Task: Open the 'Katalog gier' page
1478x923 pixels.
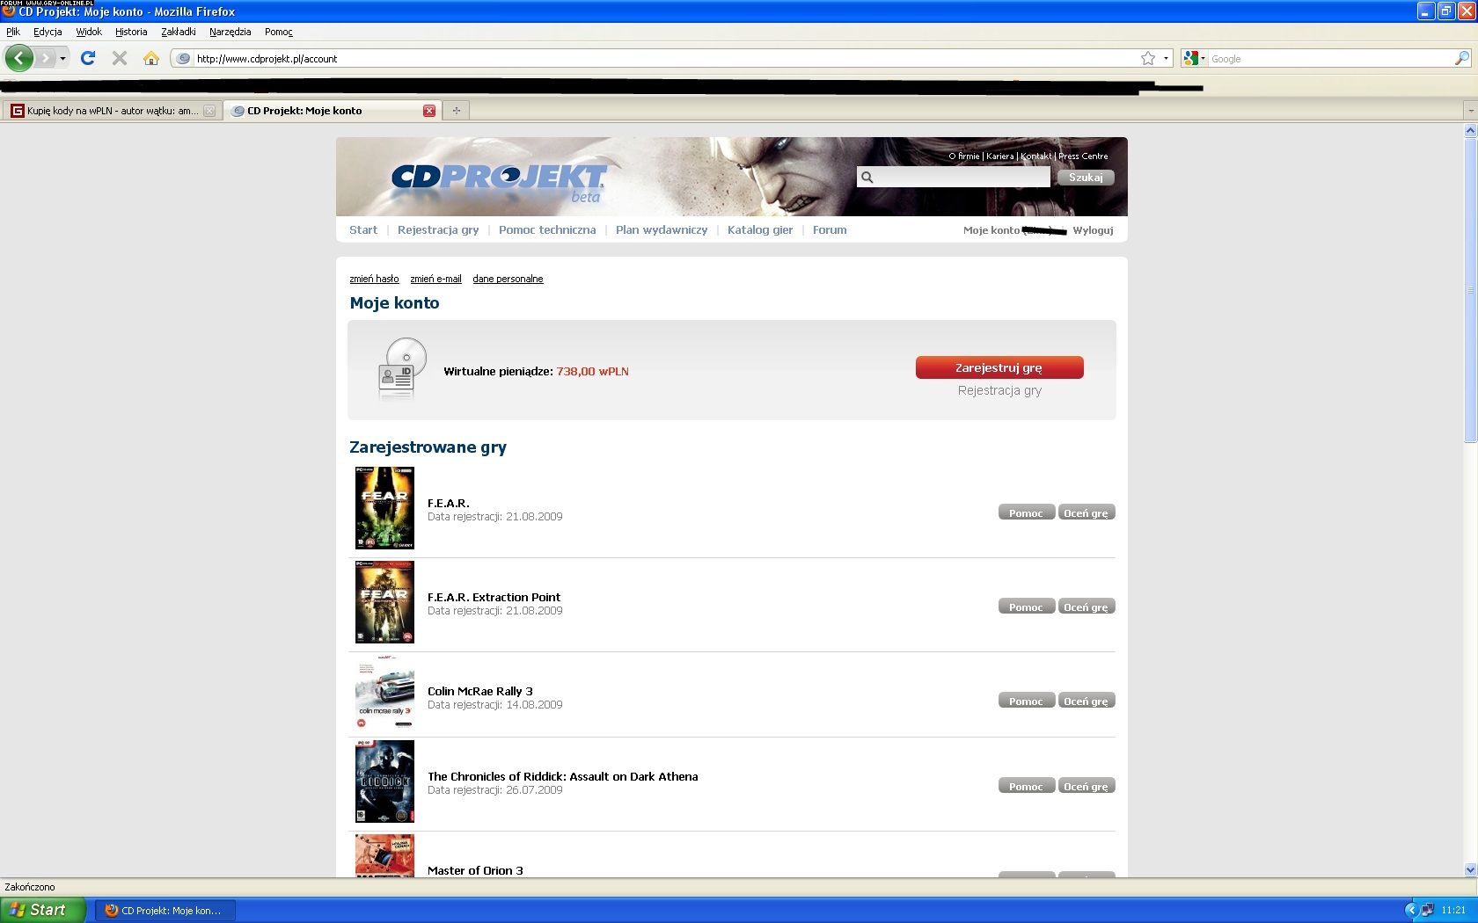Action: pyautogui.click(x=760, y=229)
